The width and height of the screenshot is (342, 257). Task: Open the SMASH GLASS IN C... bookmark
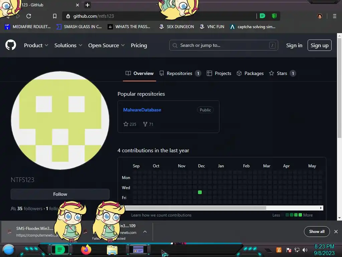79,27
